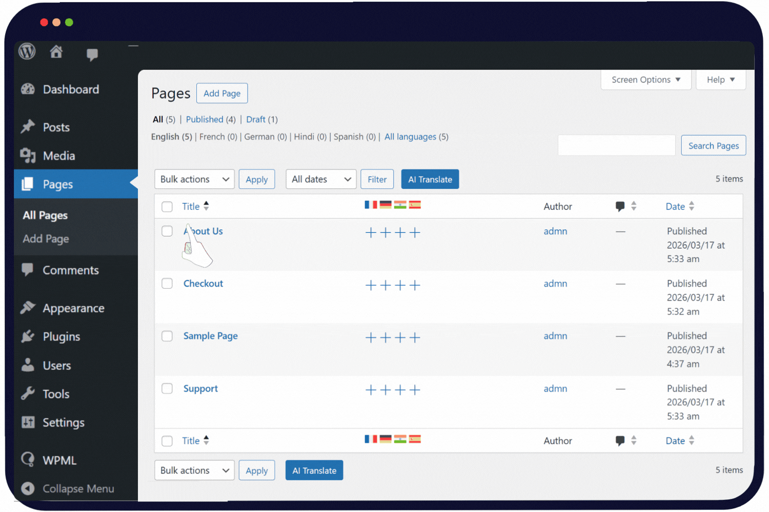Start AI Translate for selected pages
769x512 pixels.
tap(430, 179)
